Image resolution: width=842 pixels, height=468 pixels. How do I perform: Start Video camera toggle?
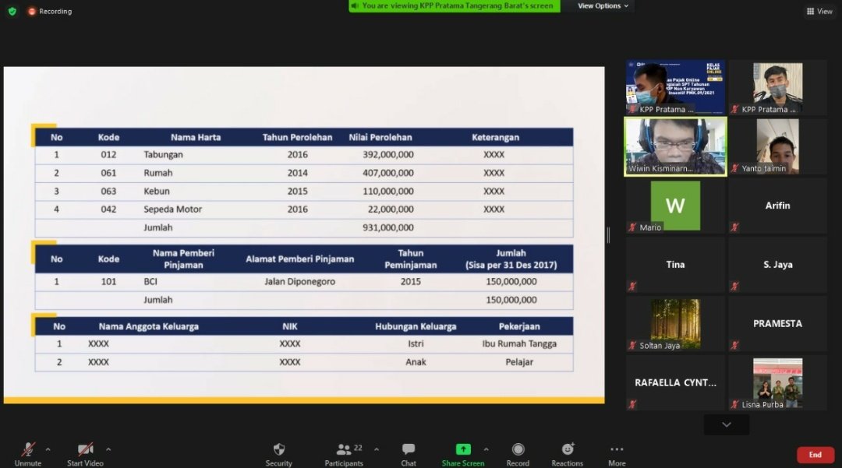[x=86, y=450]
